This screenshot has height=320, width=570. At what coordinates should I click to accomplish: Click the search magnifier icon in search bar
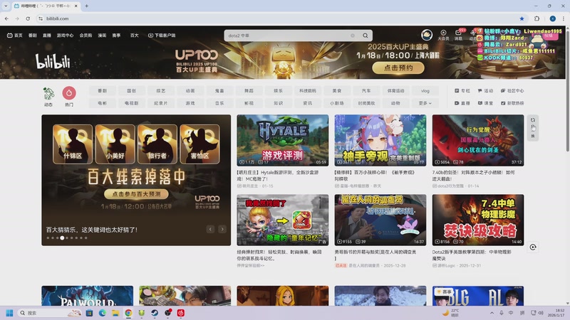point(366,36)
